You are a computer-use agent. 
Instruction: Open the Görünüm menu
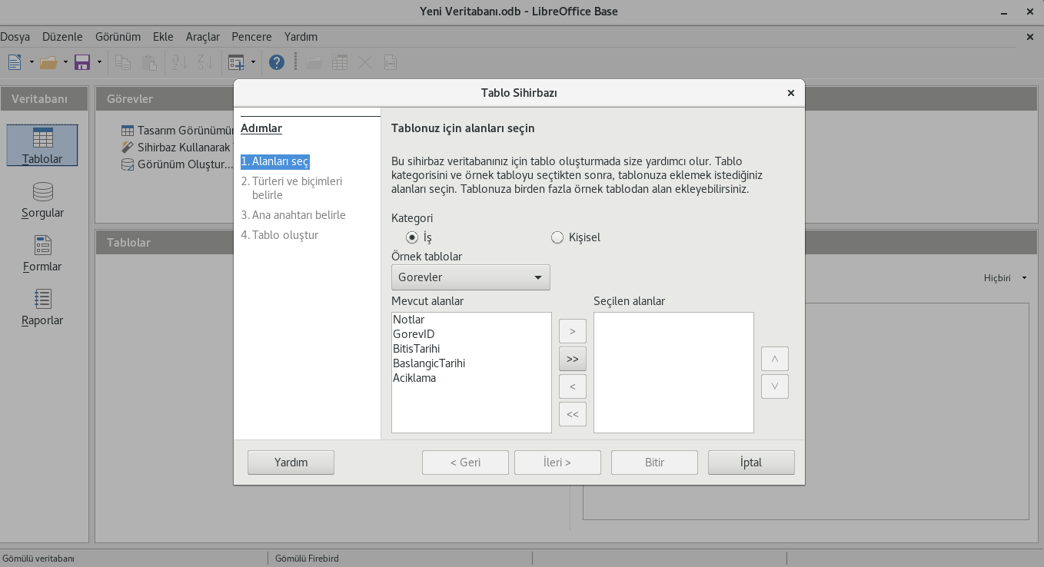click(118, 37)
